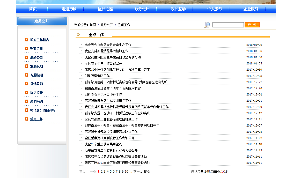Click orange arrow icon beside 公选公招

click(x=27, y=84)
